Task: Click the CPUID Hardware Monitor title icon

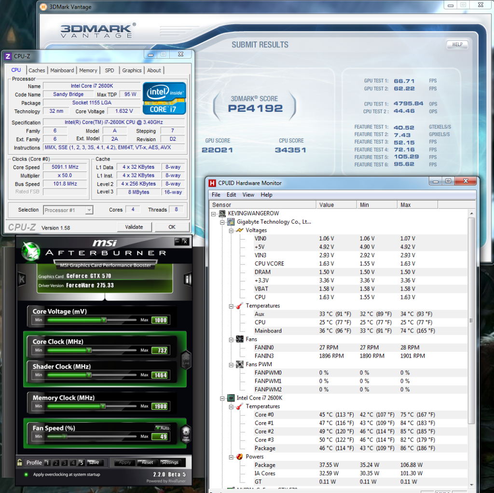Action: [212, 183]
